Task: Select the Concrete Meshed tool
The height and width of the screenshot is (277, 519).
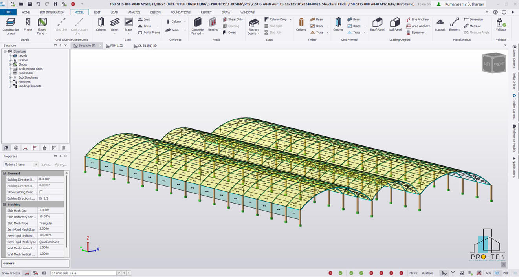Action: click(197, 26)
